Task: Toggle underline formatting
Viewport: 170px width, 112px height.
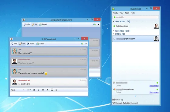Action: pyautogui.click(x=43, y=90)
